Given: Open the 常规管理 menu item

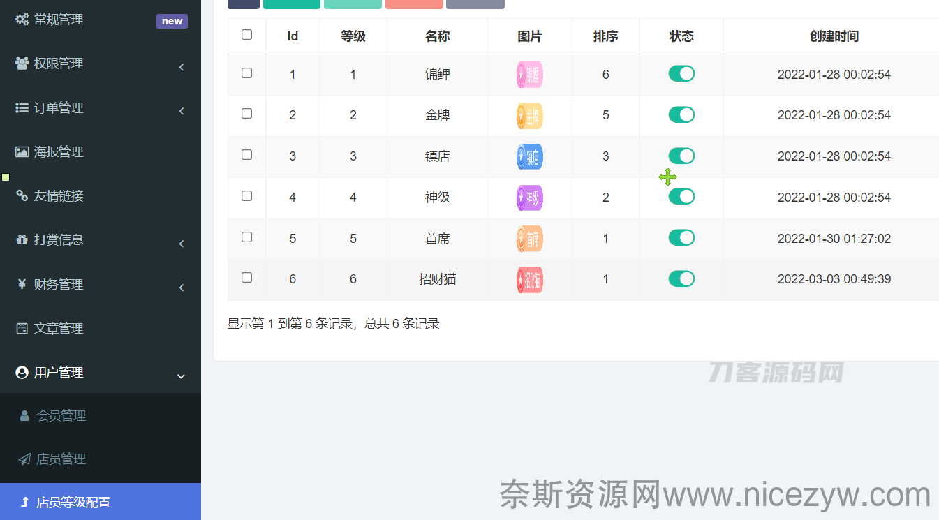Looking at the screenshot, I should coord(101,20).
